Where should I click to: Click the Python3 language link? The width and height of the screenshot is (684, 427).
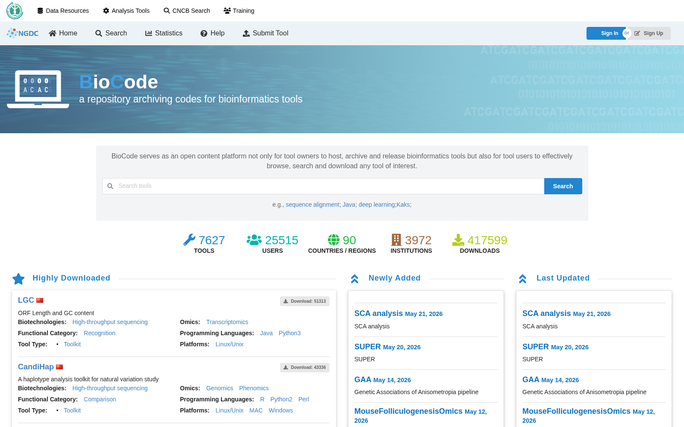point(290,333)
